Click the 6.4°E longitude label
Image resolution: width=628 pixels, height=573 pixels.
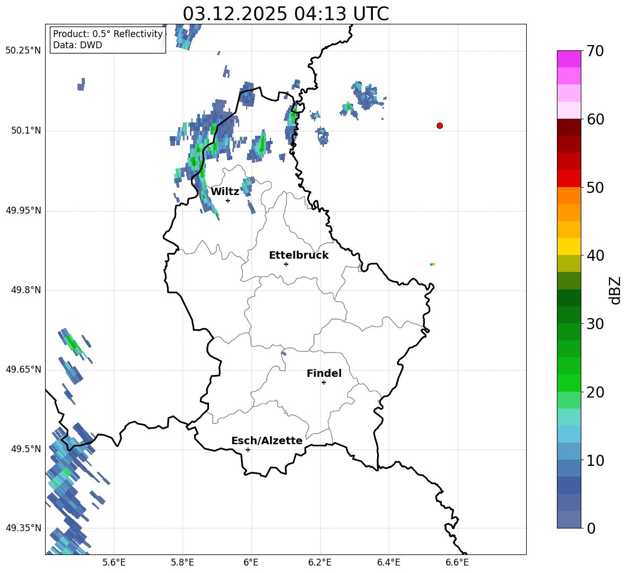tap(388, 562)
